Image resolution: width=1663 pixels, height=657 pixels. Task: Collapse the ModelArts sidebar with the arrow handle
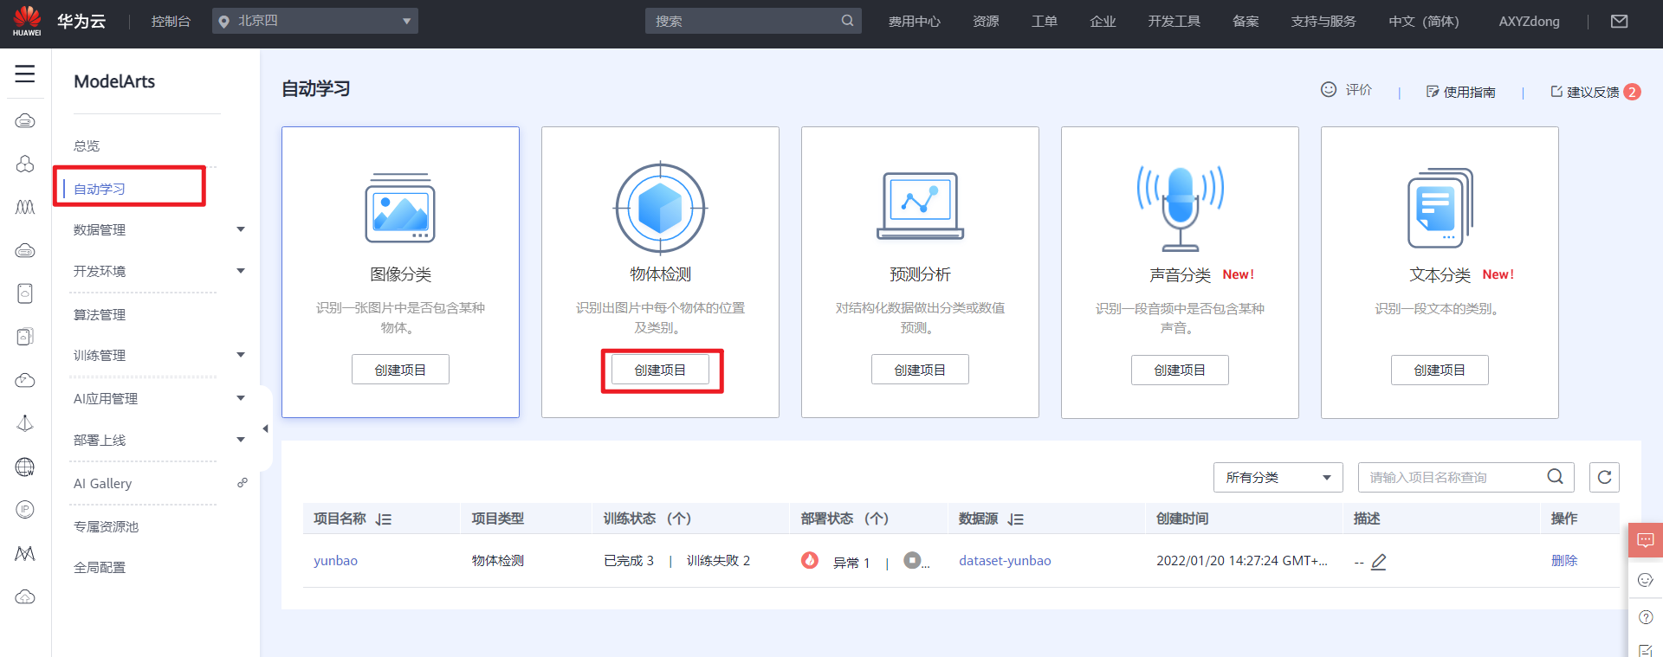tap(266, 428)
